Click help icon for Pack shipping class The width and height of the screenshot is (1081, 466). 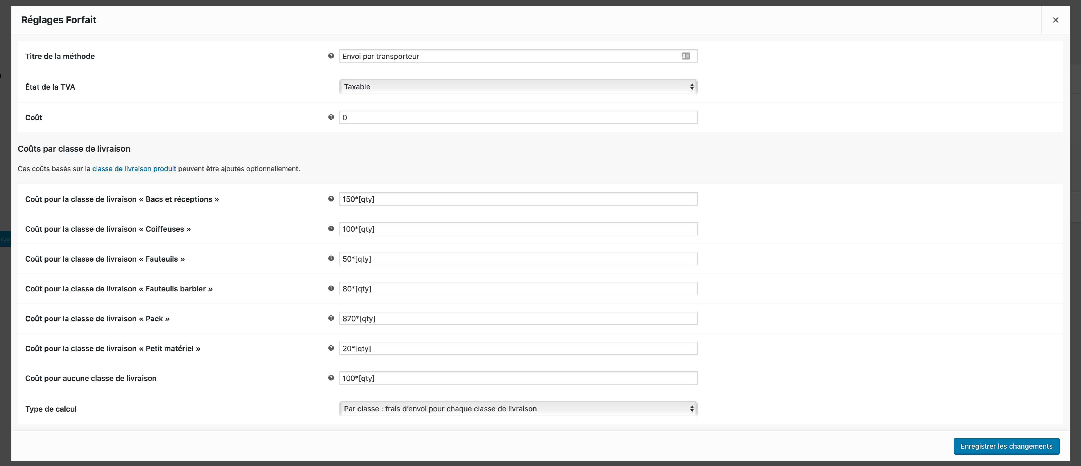pos(331,318)
